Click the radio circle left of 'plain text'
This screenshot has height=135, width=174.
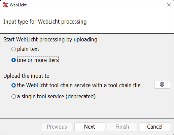tap(13, 49)
